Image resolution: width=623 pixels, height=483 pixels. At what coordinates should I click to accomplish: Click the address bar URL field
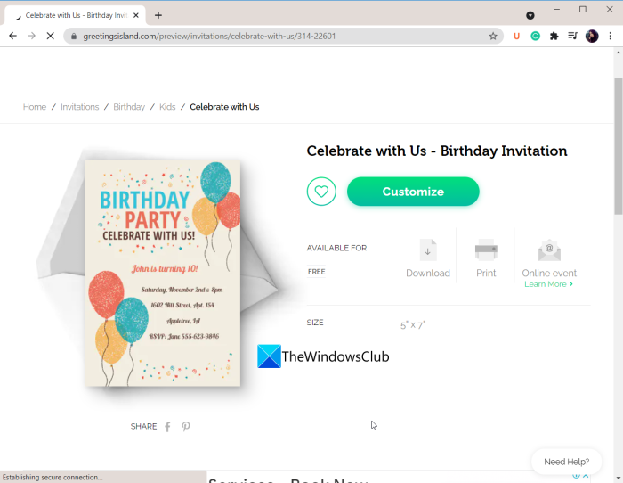(267, 37)
